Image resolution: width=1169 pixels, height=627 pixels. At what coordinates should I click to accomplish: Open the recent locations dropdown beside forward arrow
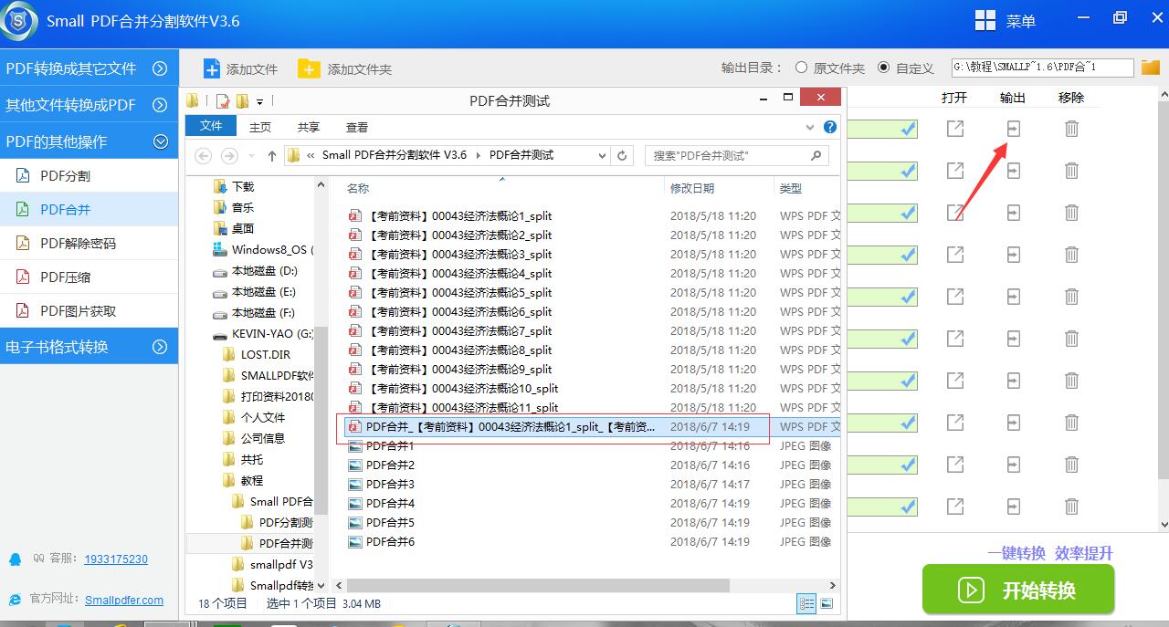(252, 157)
